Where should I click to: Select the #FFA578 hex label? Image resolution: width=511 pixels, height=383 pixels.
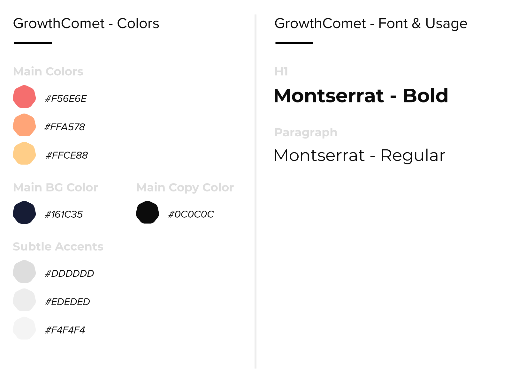click(65, 127)
